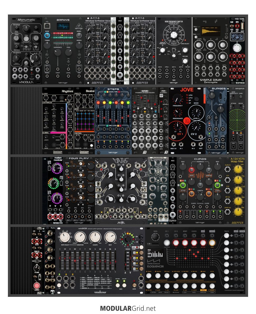This screenshot has width=256, height=314.
Task: Click the meloDICER RANGE slider
Action: click(x=126, y=260)
